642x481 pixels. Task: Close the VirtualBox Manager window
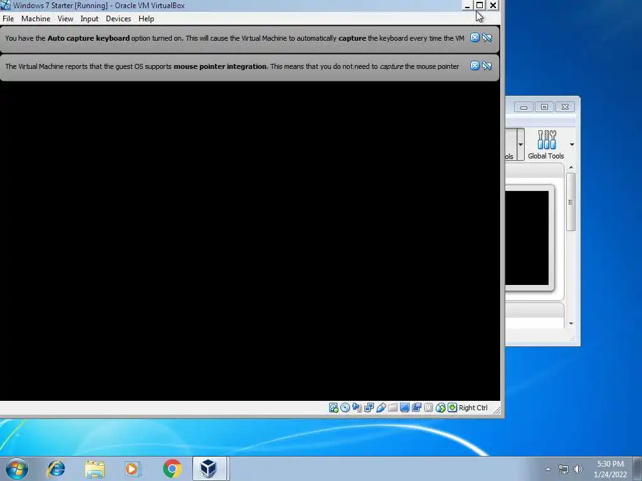(566, 107)
